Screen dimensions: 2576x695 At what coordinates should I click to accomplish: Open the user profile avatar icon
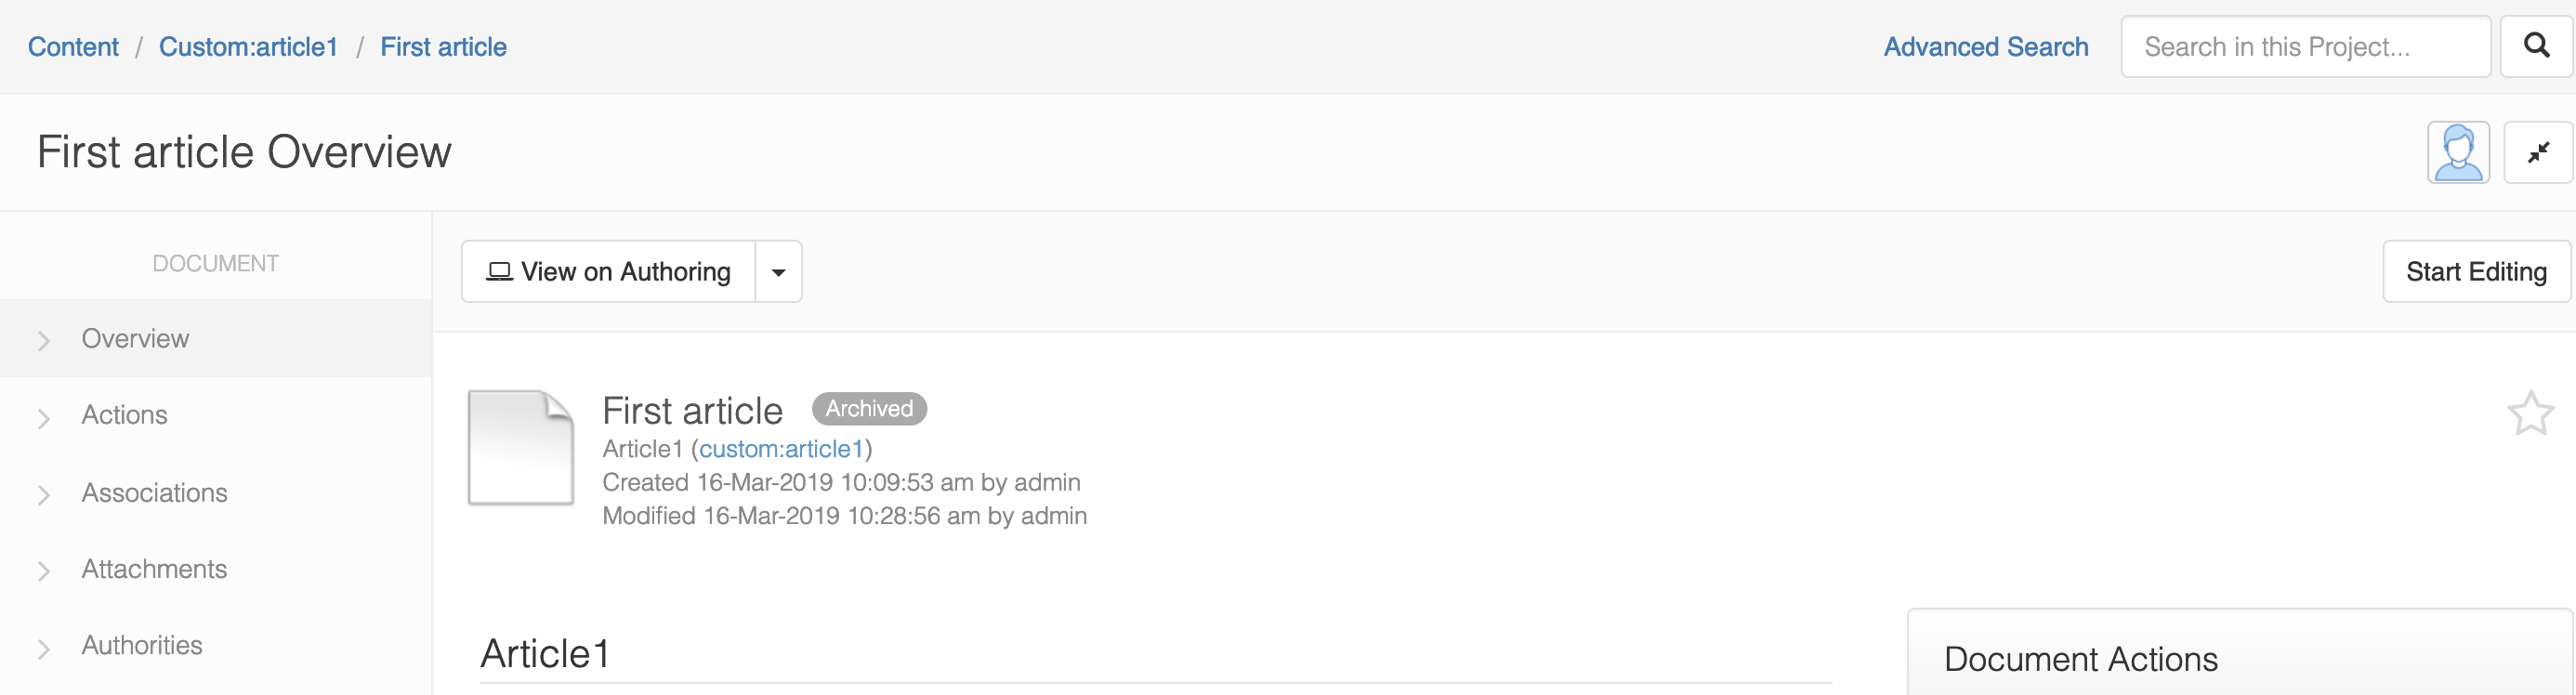click(2458, 152)
